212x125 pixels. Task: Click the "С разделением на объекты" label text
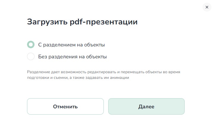coord(71,45)
